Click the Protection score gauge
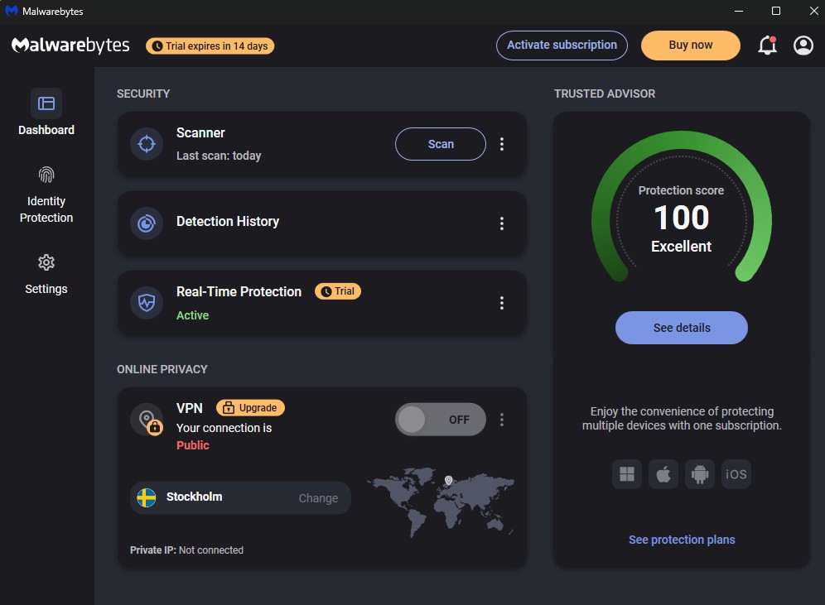 pyautogui.click(x=682, y=207)
